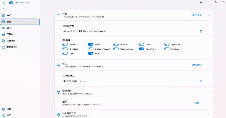Screen dimensions: 226x118
Task: Open Settings (设置) gear in sidebar
Action: (x=20, y=109)
